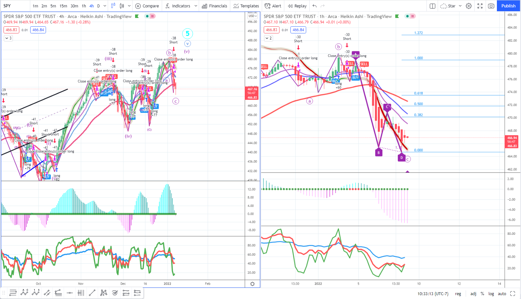
Task: Open the USD currency dropdown on left chart
Action: click(x=252, y=16)
